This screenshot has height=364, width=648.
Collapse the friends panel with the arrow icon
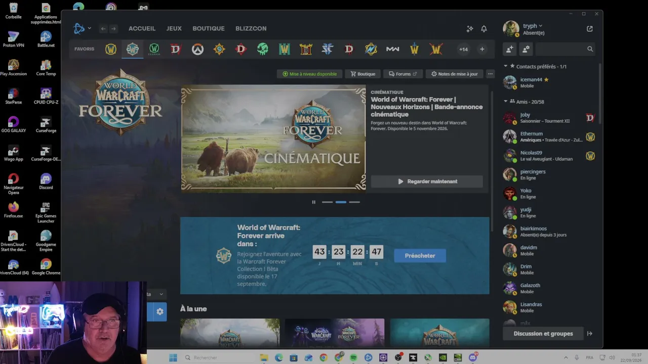point(589,334)
